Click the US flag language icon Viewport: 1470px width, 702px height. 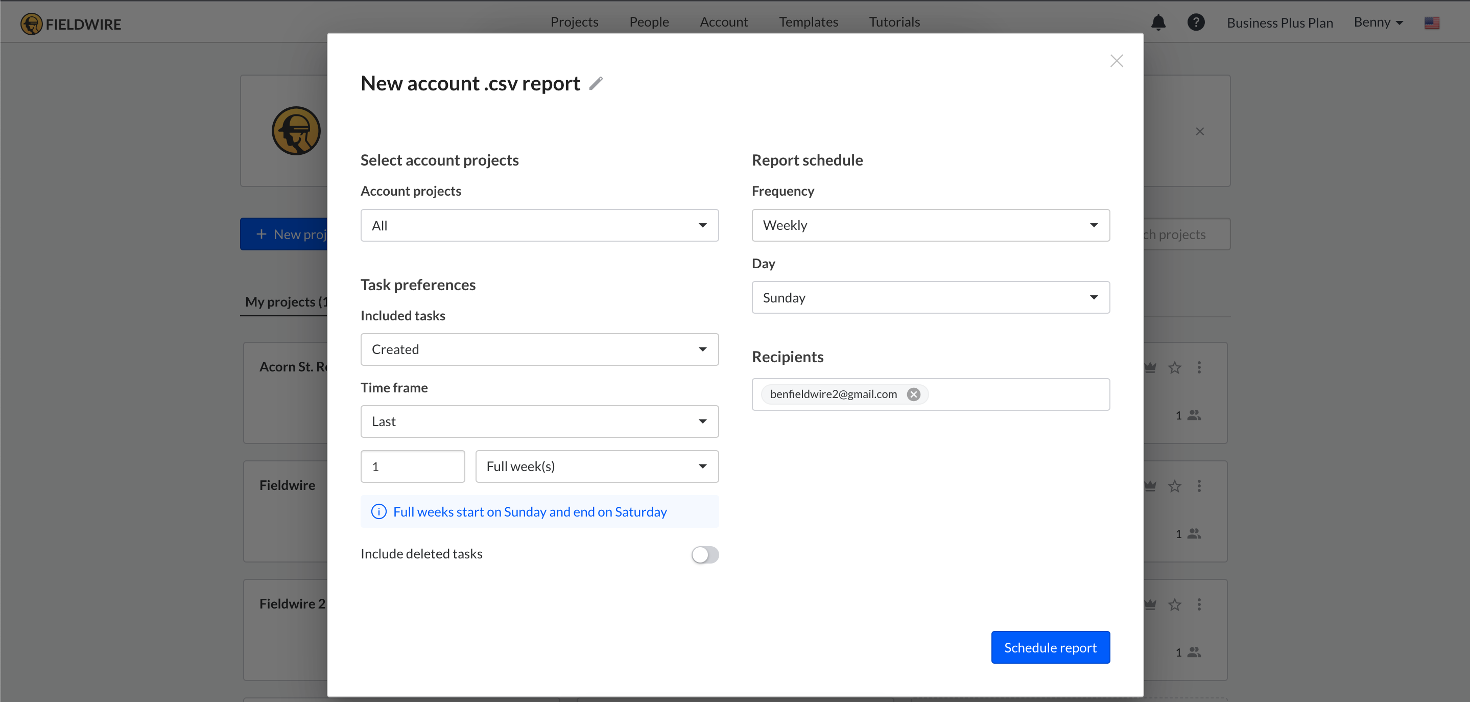[1432, 23]
